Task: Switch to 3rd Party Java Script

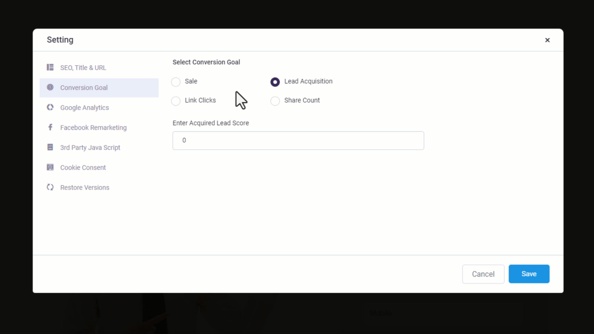Action: [x=99, y=148]
